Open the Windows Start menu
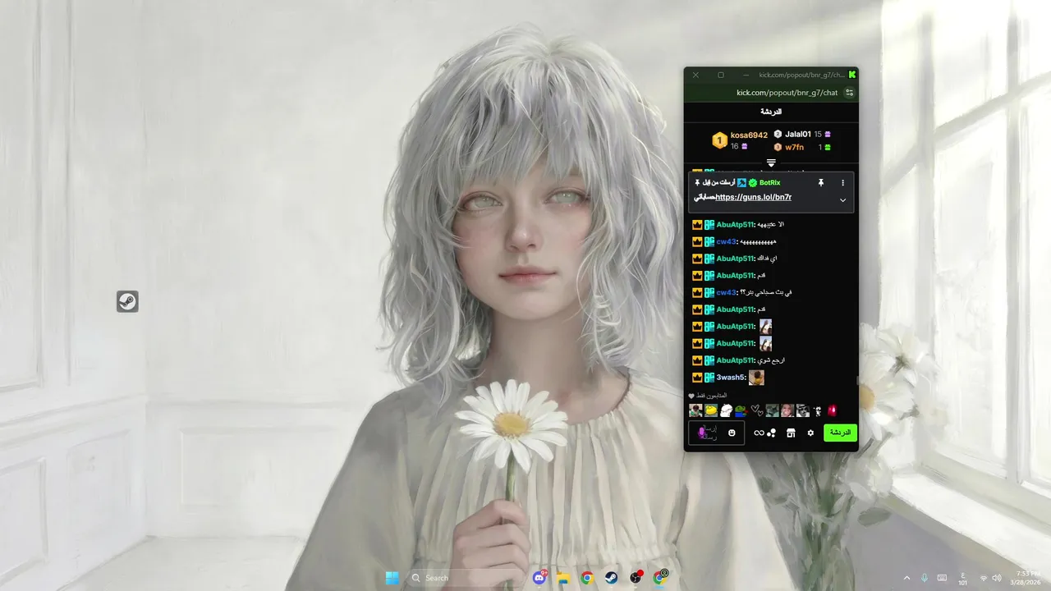 point(392,578)
